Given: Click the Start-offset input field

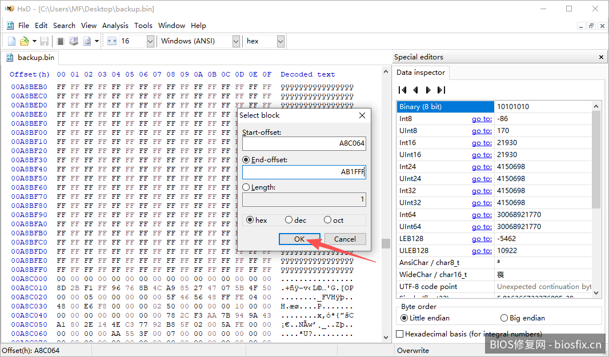Looking at the screenshot, I should click(x=303, y=144).
